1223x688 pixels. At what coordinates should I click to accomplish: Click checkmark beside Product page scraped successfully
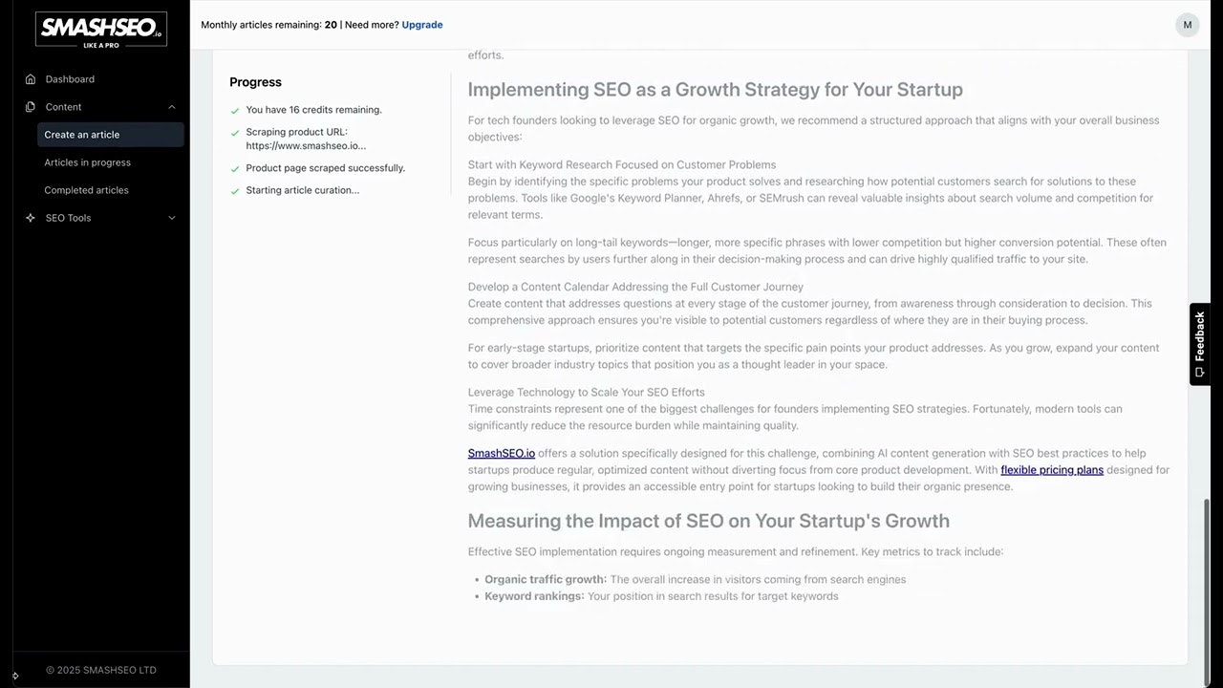[235, 169]
